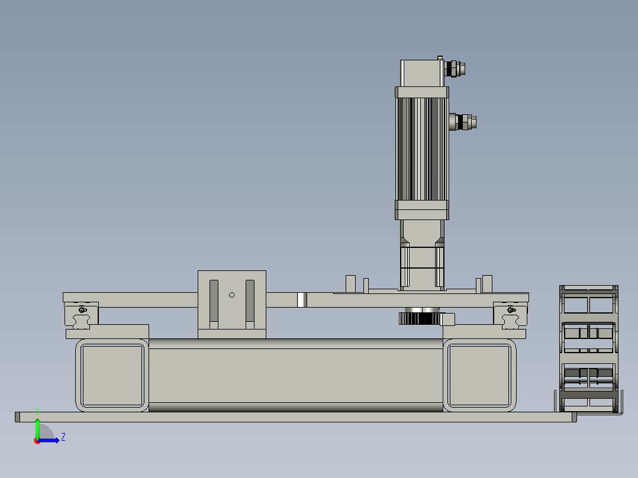This screenshot has height=478, width=638.
Task: Select the pinion gear under the carriage plate
Action: (420, 317)
